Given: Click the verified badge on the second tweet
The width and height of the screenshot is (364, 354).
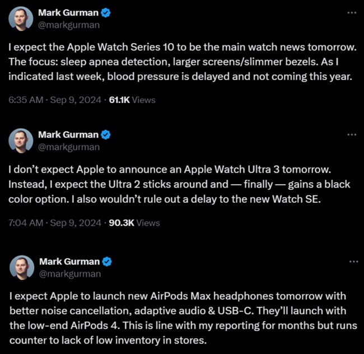Looking at the screenshot, I should click(x=105, y=135).
